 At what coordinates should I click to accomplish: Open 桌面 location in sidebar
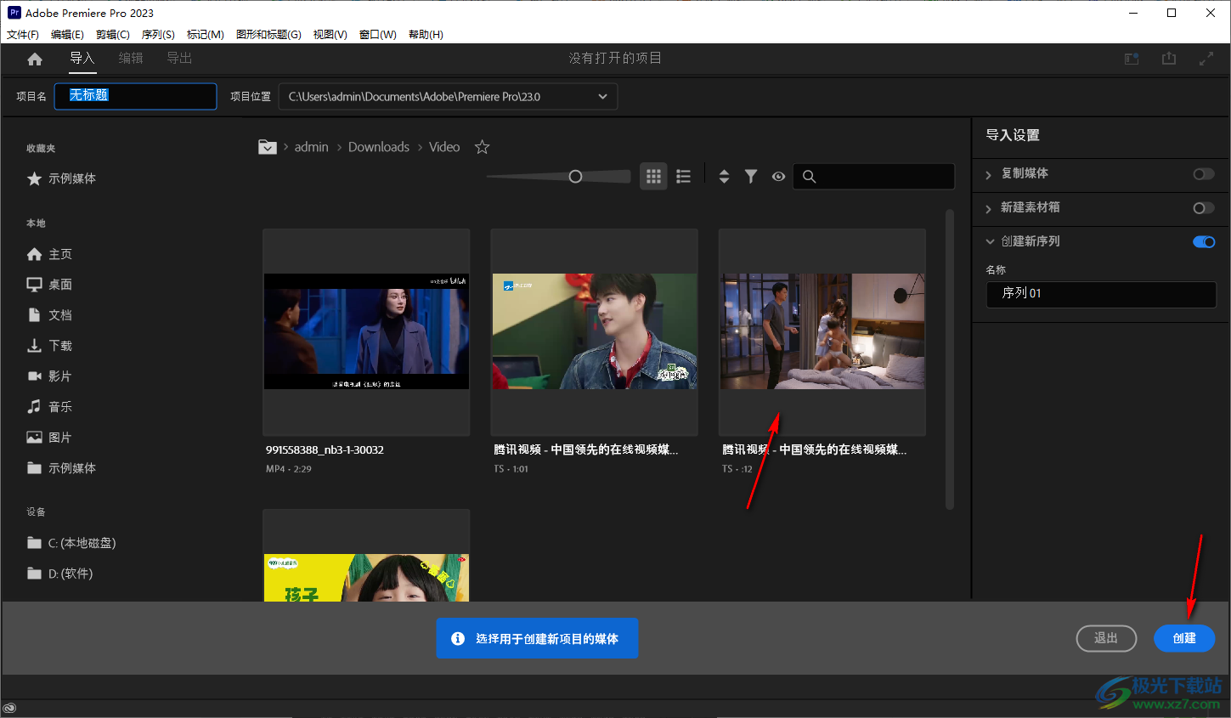click(x=49, y=285)
